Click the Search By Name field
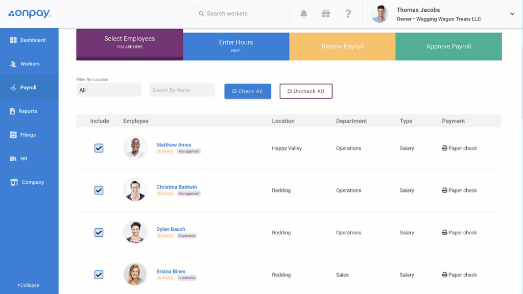 pos(182,90)
